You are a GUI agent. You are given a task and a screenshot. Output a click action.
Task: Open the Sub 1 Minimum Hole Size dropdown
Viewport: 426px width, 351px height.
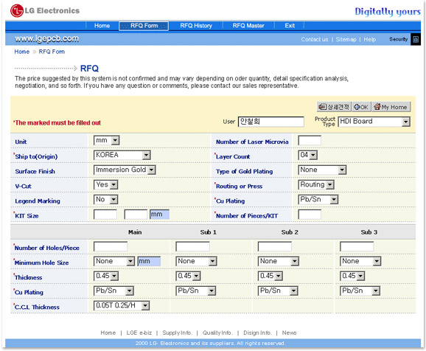(x=196, y=261)
